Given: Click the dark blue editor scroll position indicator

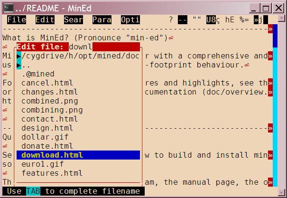Looking at the screenshot, I should [x=275, y=36].
